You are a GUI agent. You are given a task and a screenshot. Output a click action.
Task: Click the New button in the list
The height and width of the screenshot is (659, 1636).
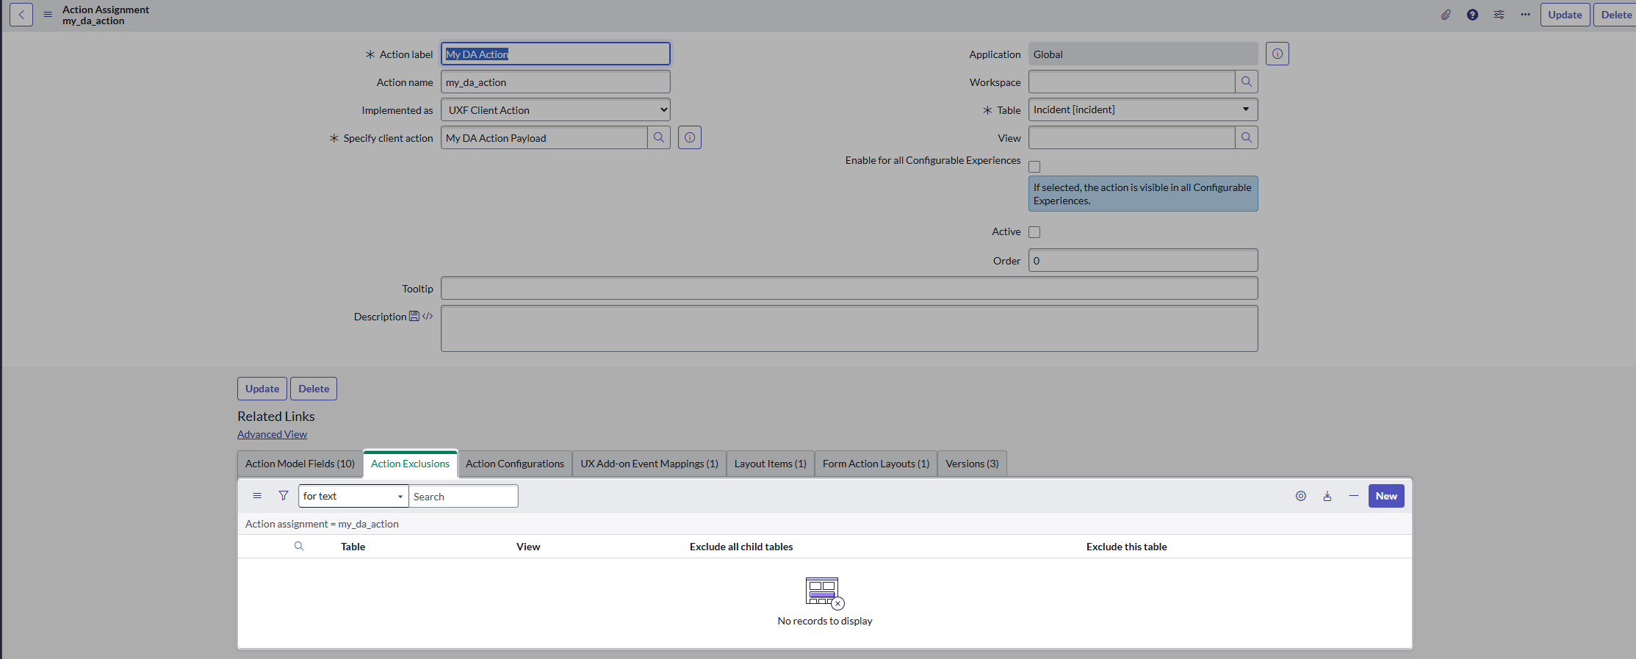[1385, 496]
